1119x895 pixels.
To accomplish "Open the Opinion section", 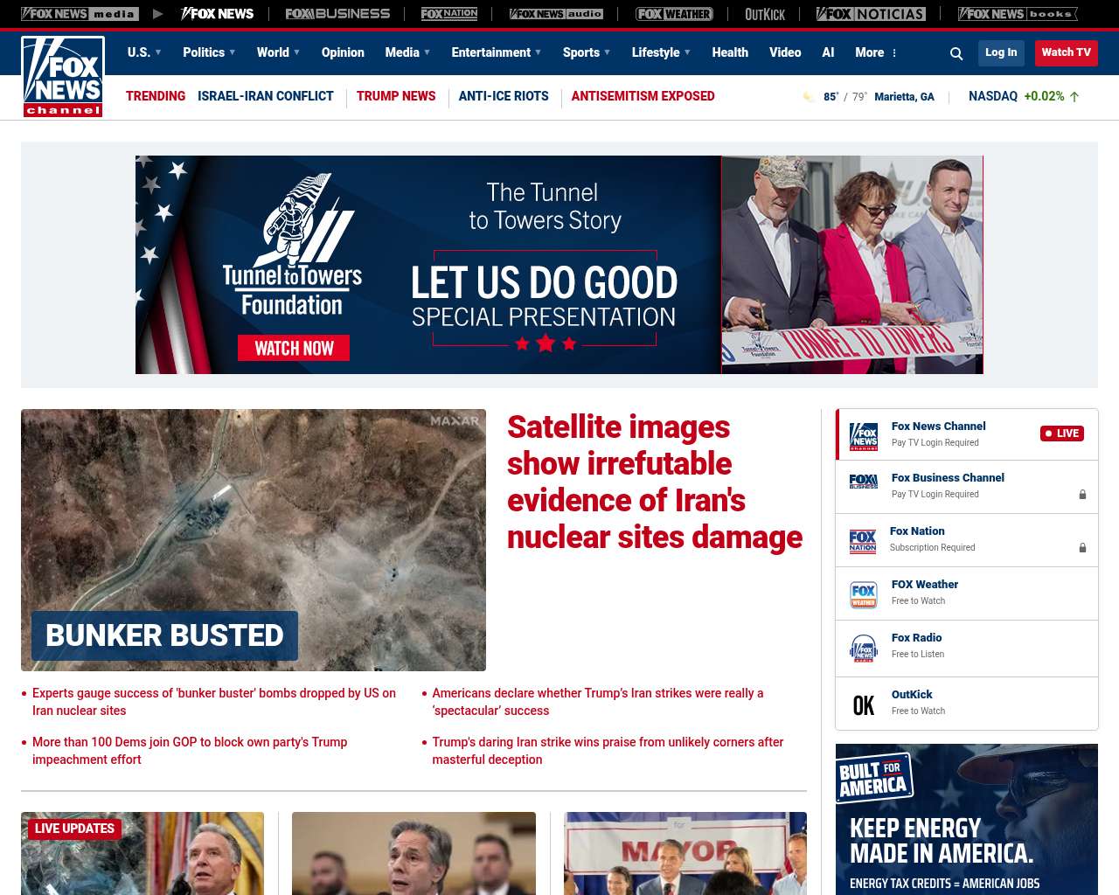I will pos(343,52).
